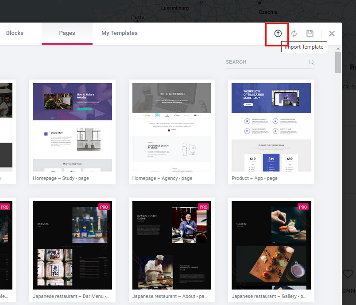This screenshot has height=305, width=356.
Task: Click the 'Homepage – Study - page' title
Action: pyautogui.click(x=61, y=178)
